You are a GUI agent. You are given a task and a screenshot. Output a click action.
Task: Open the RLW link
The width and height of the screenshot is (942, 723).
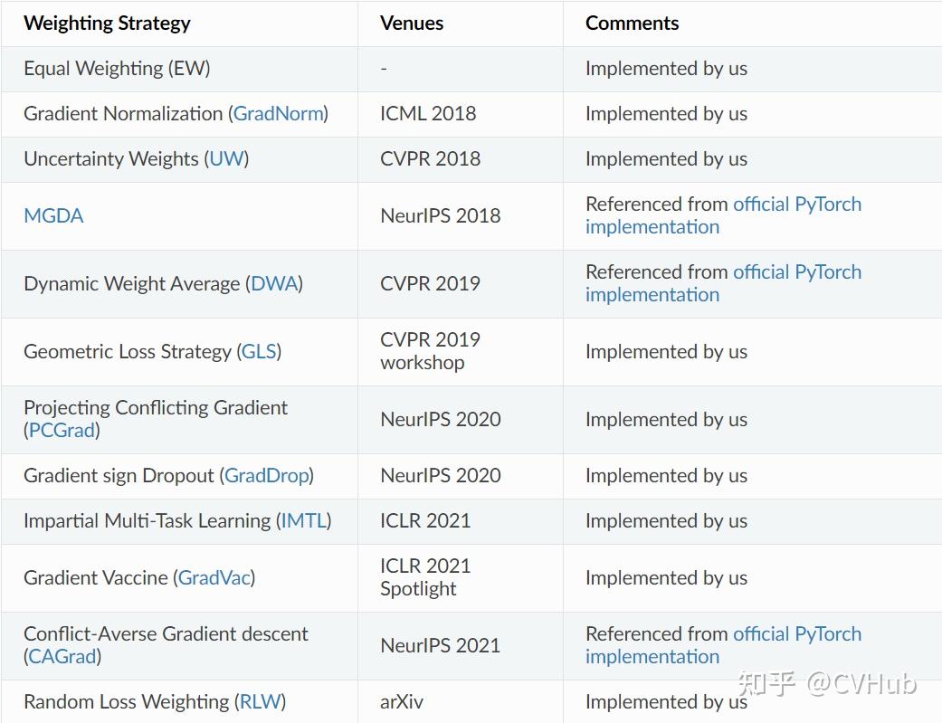click(x=260, y=702)
